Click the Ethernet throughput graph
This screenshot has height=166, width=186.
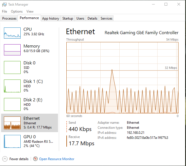(122, 78)
